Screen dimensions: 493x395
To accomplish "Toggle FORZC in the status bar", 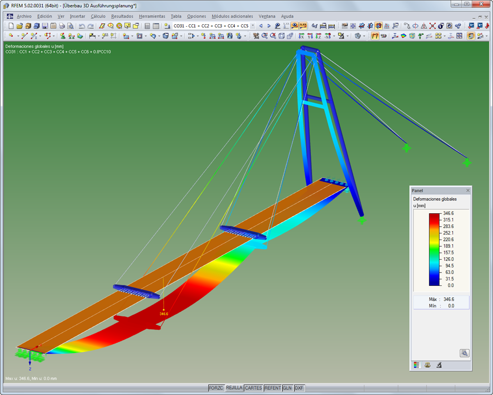I will tap(216, 388).
